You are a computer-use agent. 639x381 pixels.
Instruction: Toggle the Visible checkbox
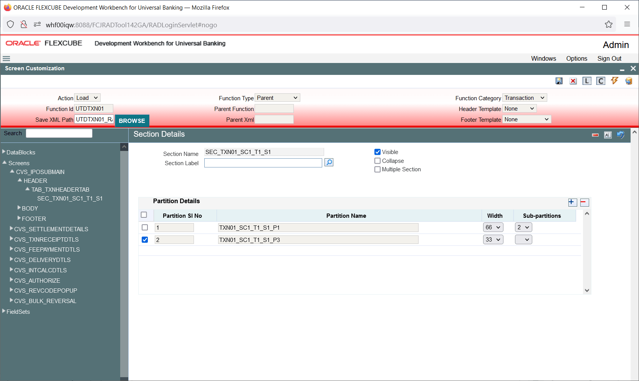[377, 152]
